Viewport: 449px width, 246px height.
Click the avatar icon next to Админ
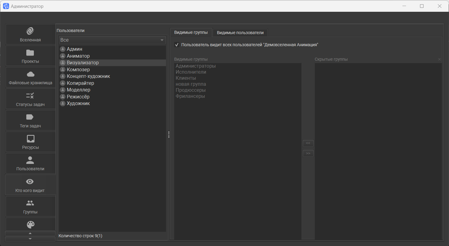[63, 49]
